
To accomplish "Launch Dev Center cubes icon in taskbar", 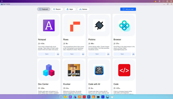I will coord(75,97).
